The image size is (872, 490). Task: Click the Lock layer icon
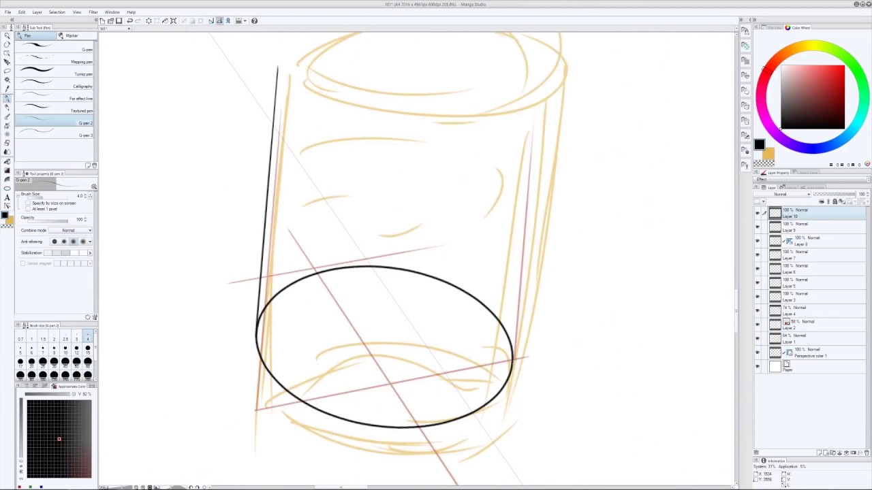click(835, 201)
